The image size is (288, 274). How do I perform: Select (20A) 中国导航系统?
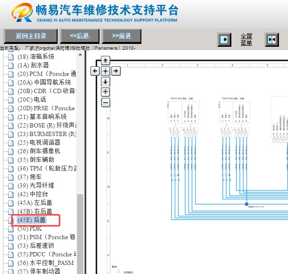44,82
